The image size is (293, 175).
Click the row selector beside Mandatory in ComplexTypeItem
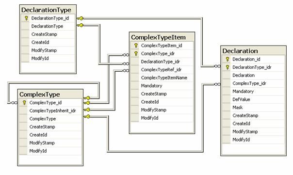click(135, 86)
